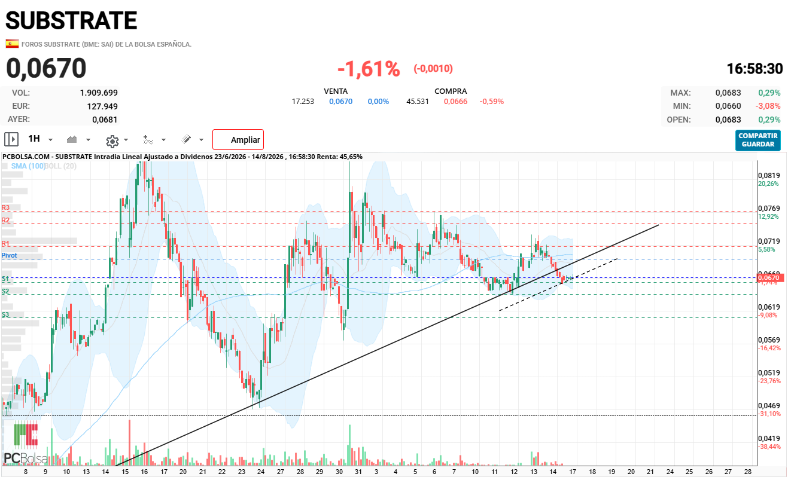Open the indicators dropdown arrow
The height and width of the screenshot is (477, 788).
tap(163, 140)
